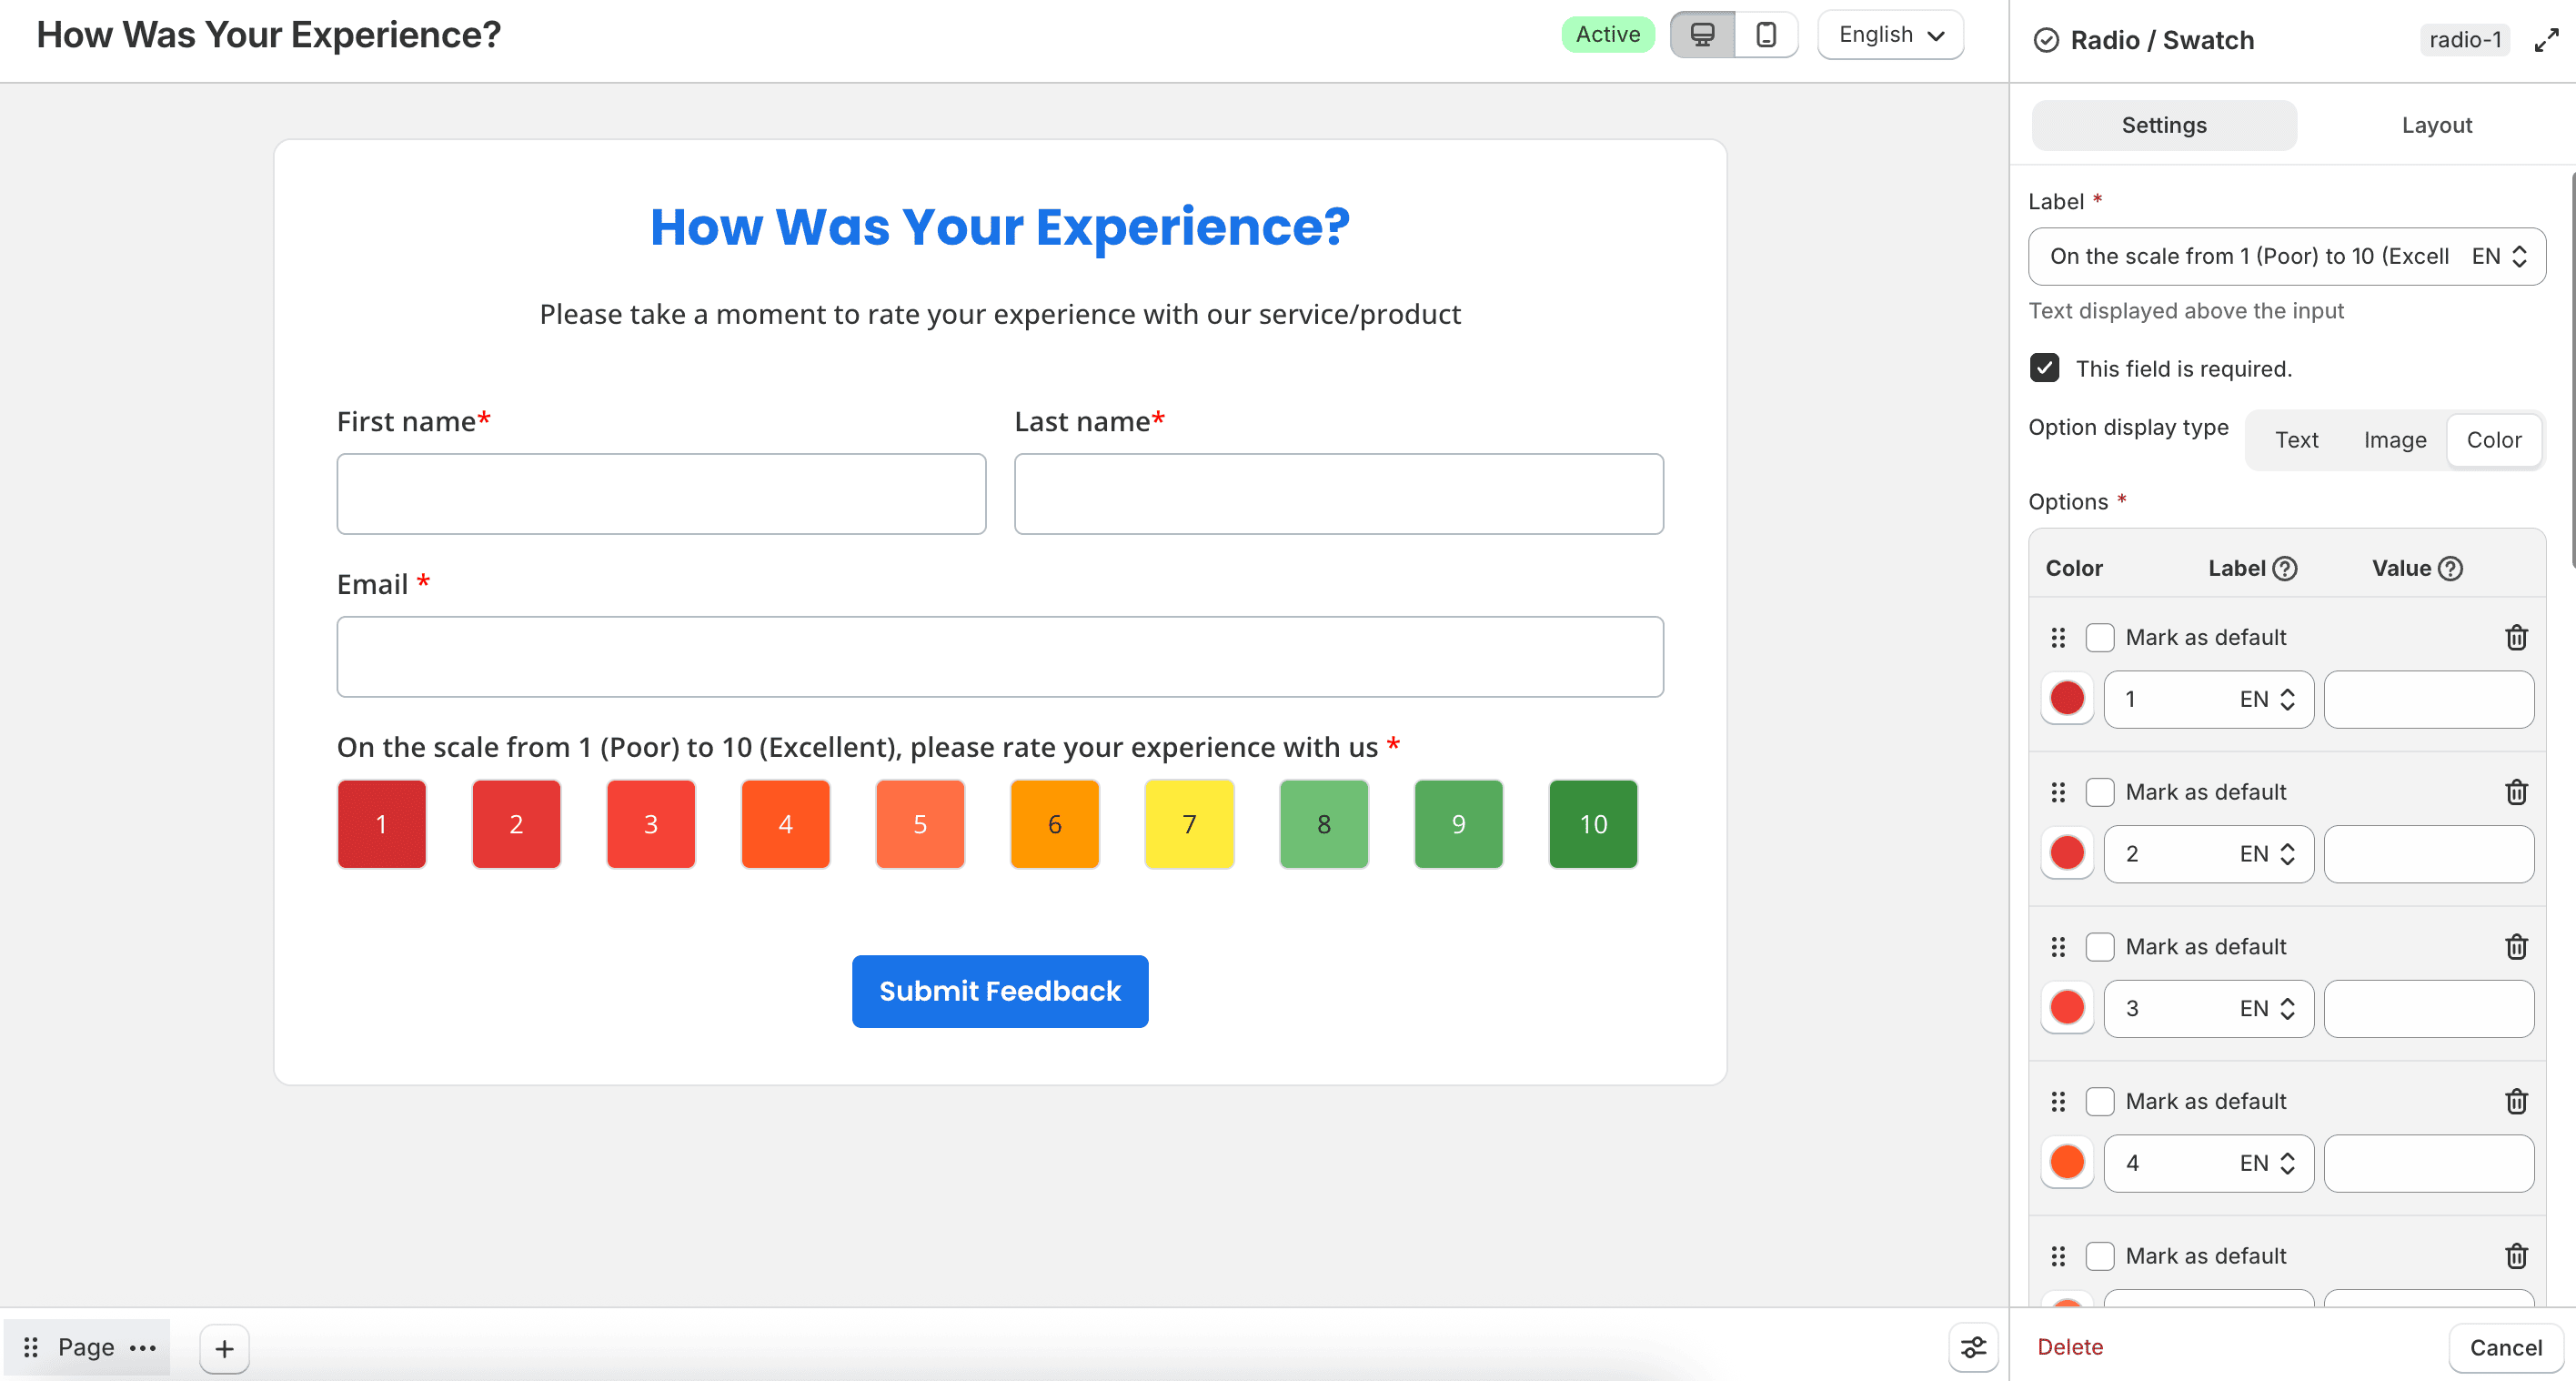Open EN selector for option 2 label

point(2267,853)
